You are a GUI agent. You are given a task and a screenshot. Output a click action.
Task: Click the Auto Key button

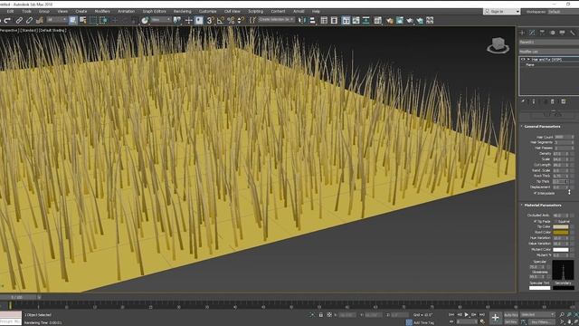[x=510, y=315]
